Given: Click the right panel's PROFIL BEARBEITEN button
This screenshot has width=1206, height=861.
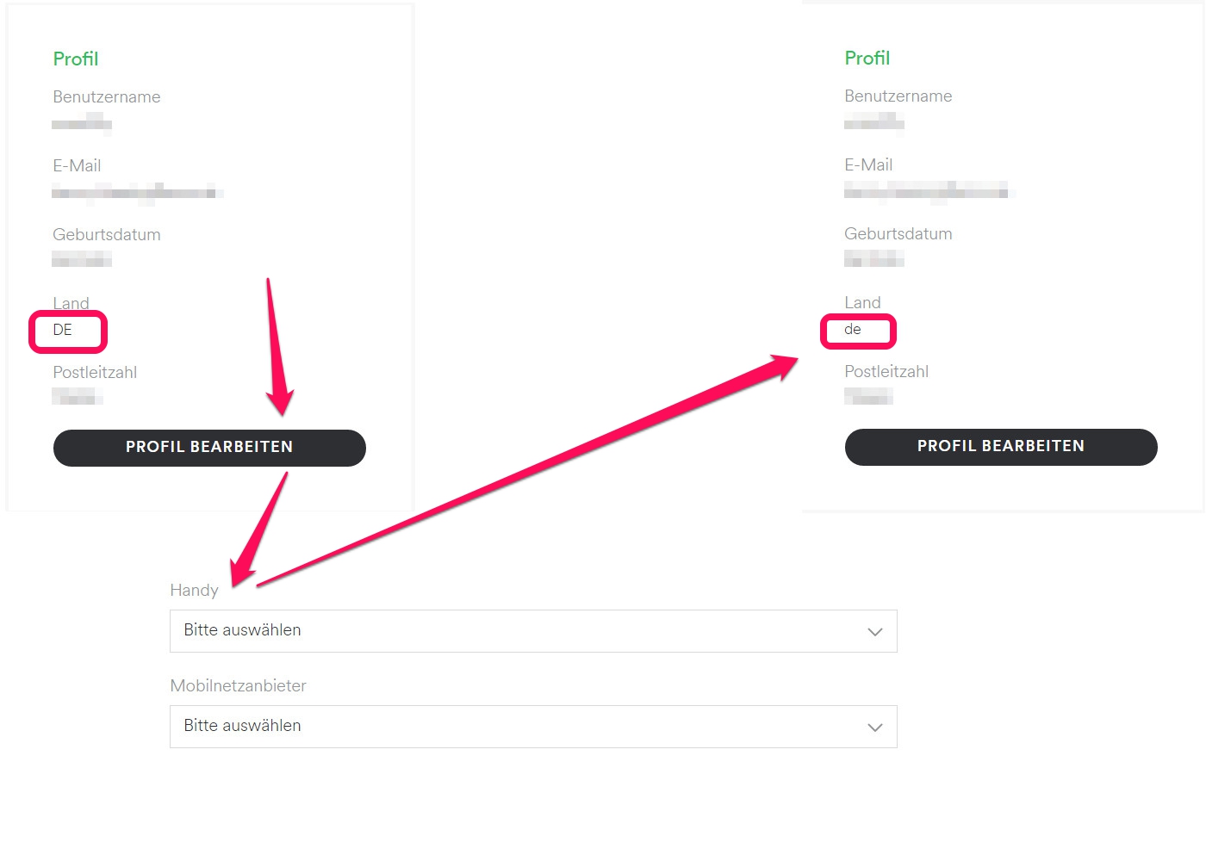Looking at the screenshot, I should (1001, 447).
